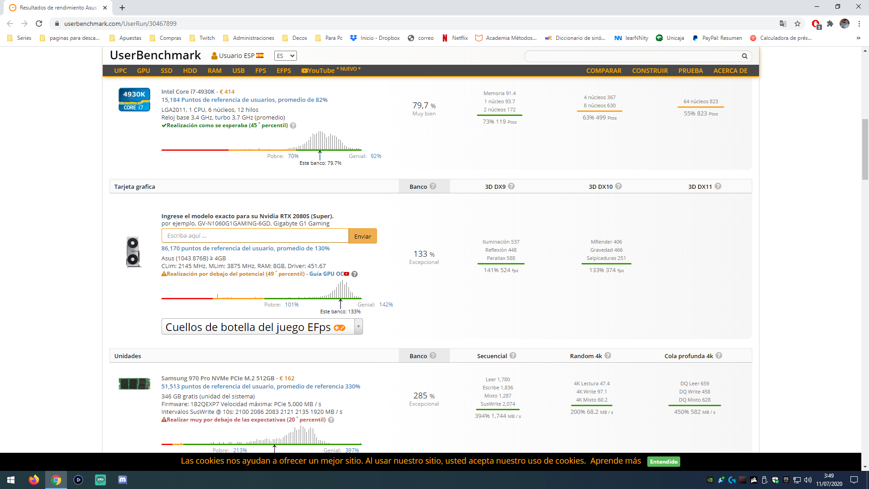Viewport: 869px width, 489px height.
Task: Click help icon beside GPU percentil warning
Action: click(355, 274)
